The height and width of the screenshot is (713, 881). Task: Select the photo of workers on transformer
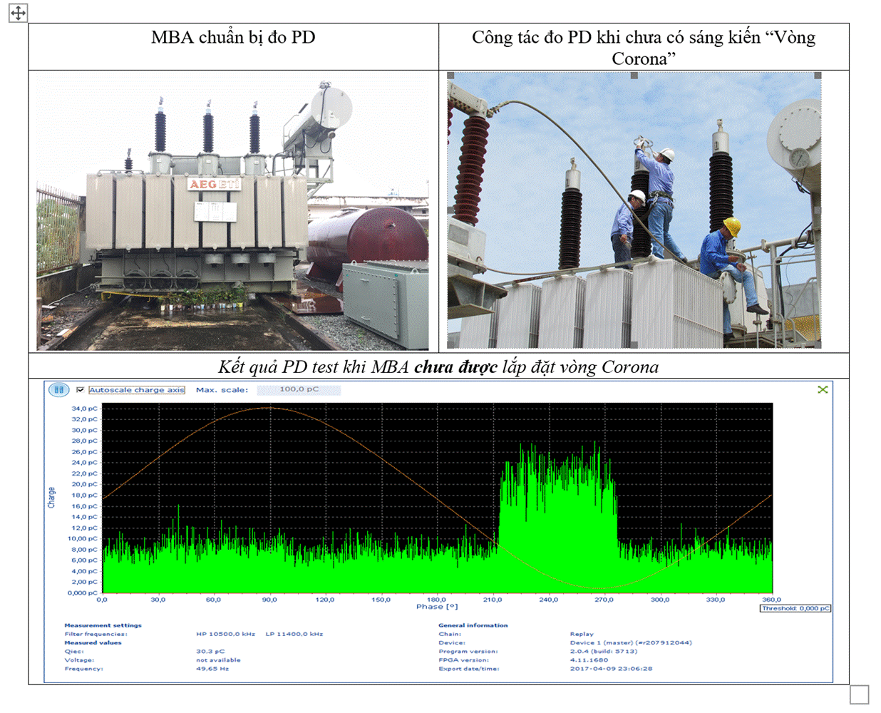[x=634, y=211]
